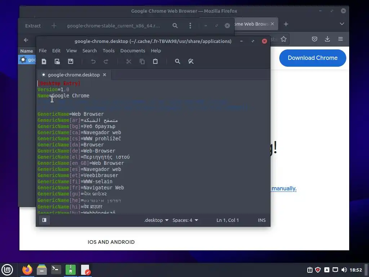This screenshot has height=277, width=369.
Task: Click the network tray icon
Action: [335, 270]
